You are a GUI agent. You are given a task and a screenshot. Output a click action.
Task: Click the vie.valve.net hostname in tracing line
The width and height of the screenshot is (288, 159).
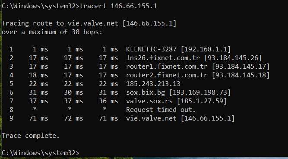pyautogui.click(x=93, y=23)
